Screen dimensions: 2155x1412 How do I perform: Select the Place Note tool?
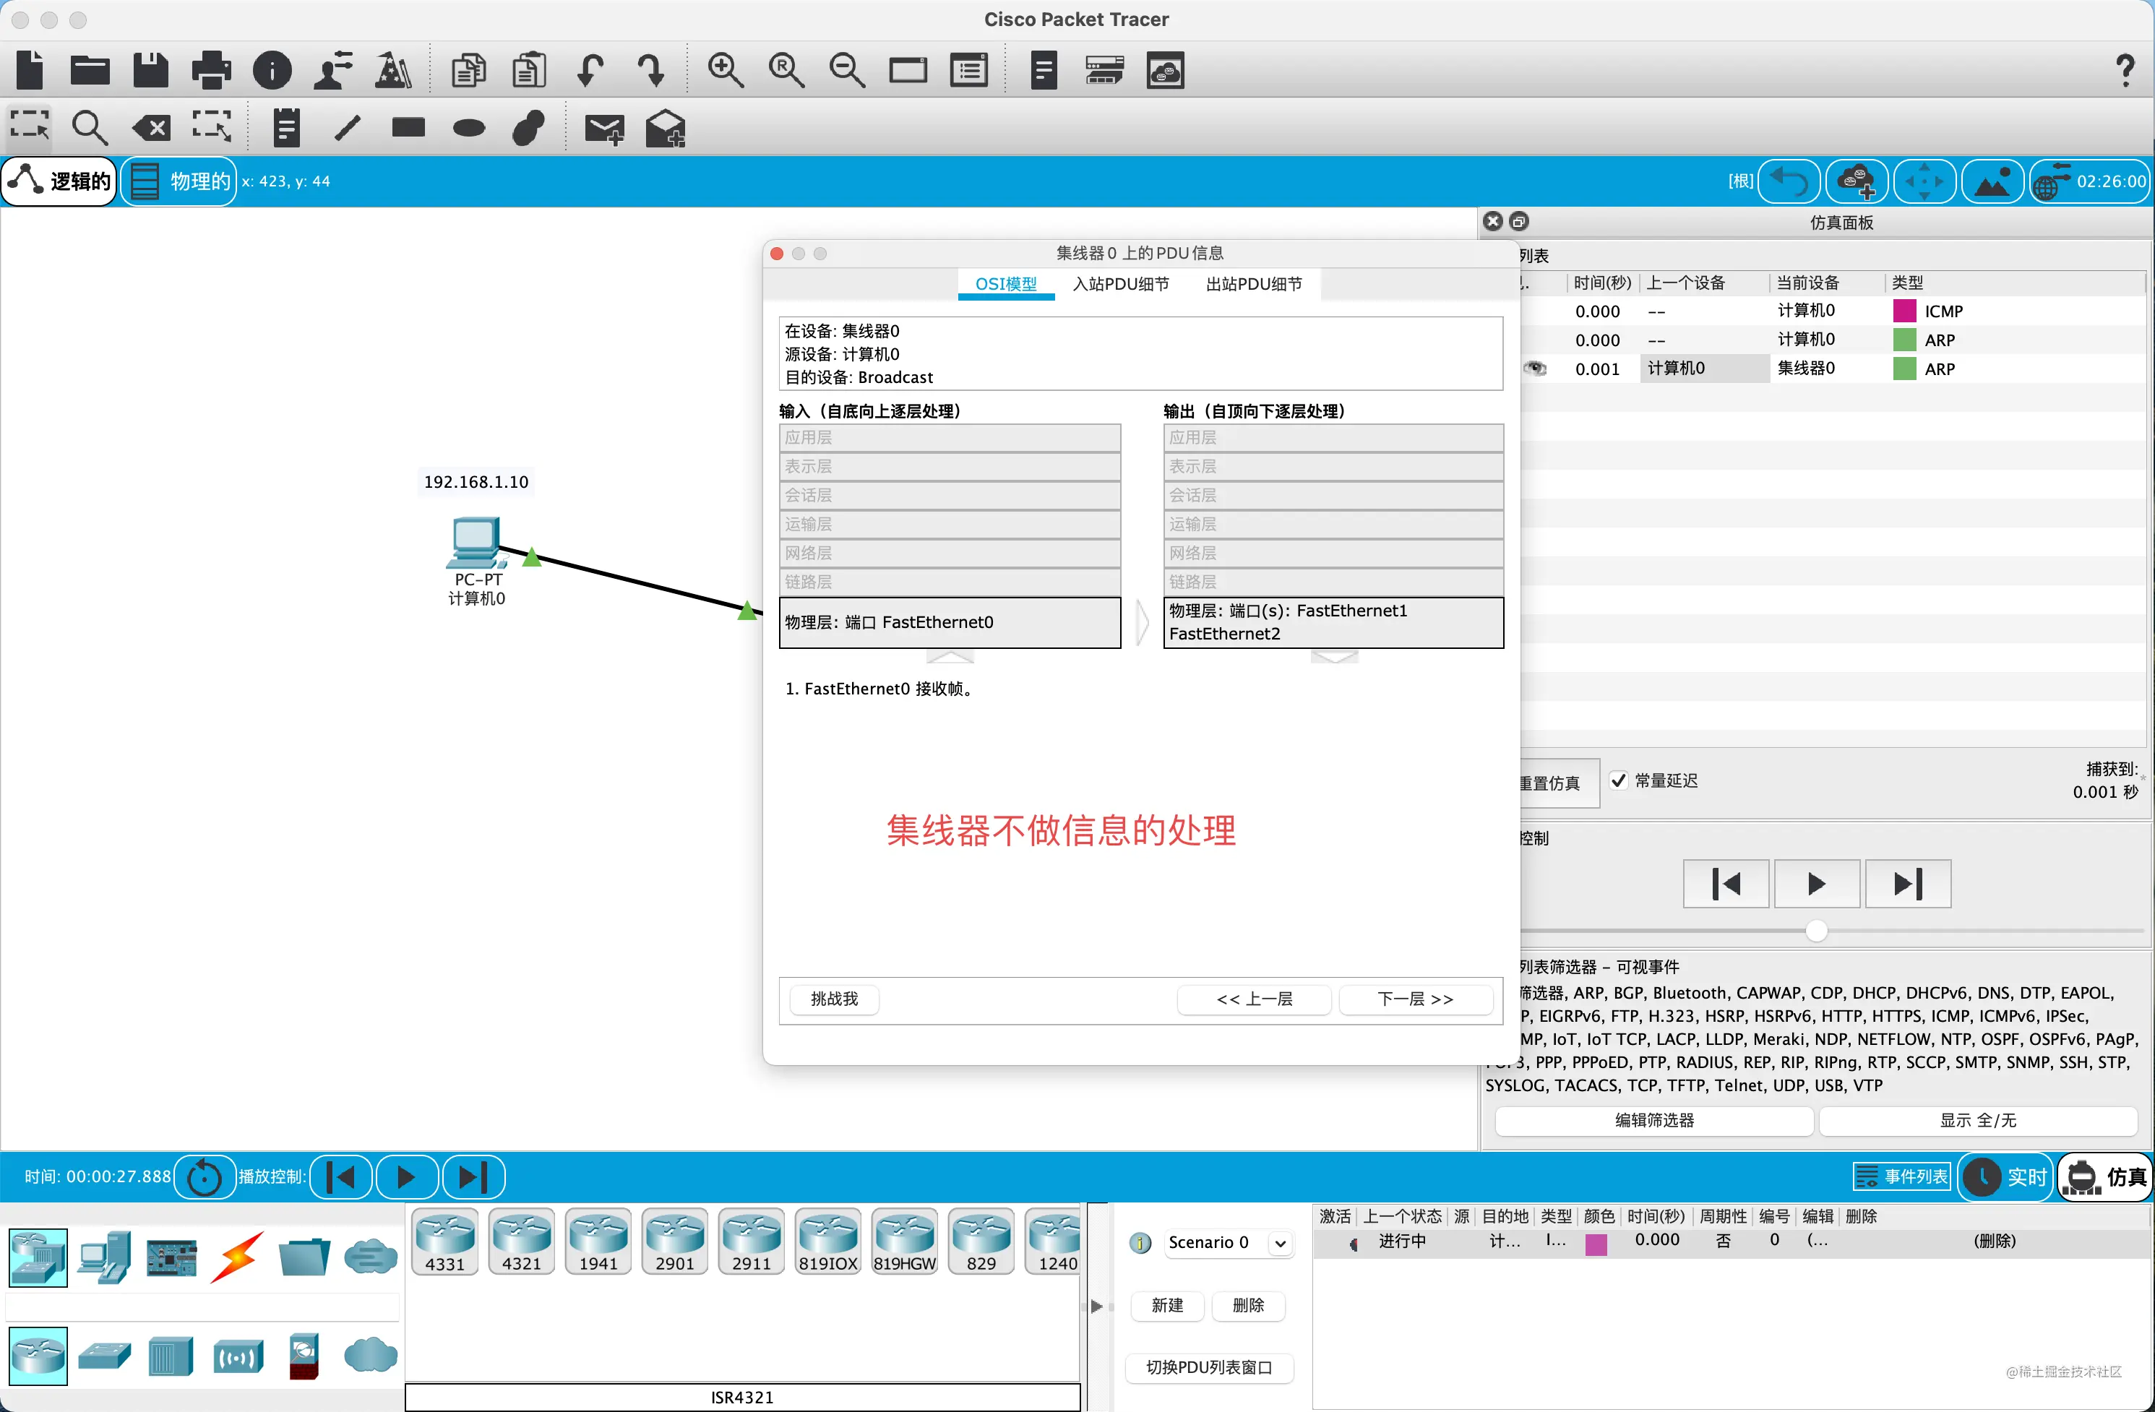pos(286,128)
